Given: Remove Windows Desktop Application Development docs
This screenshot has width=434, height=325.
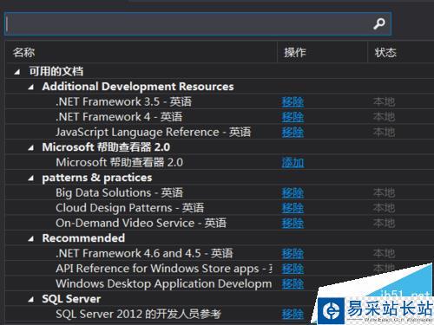Looking at the screenshot, I should (x=293, y=284).
